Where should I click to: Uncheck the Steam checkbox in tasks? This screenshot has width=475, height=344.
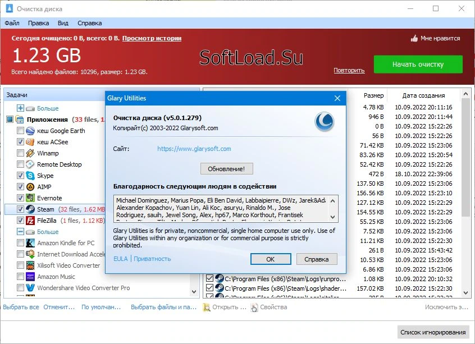(x=20, y=209)
